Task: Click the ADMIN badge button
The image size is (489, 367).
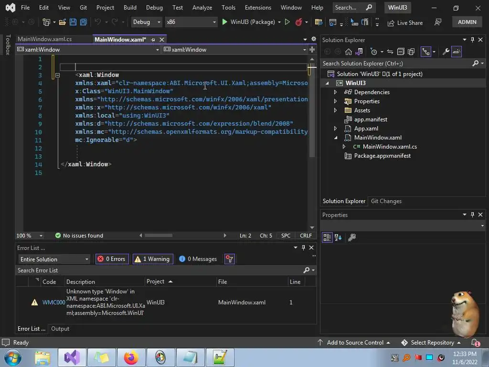Action: tap(467, 22)
